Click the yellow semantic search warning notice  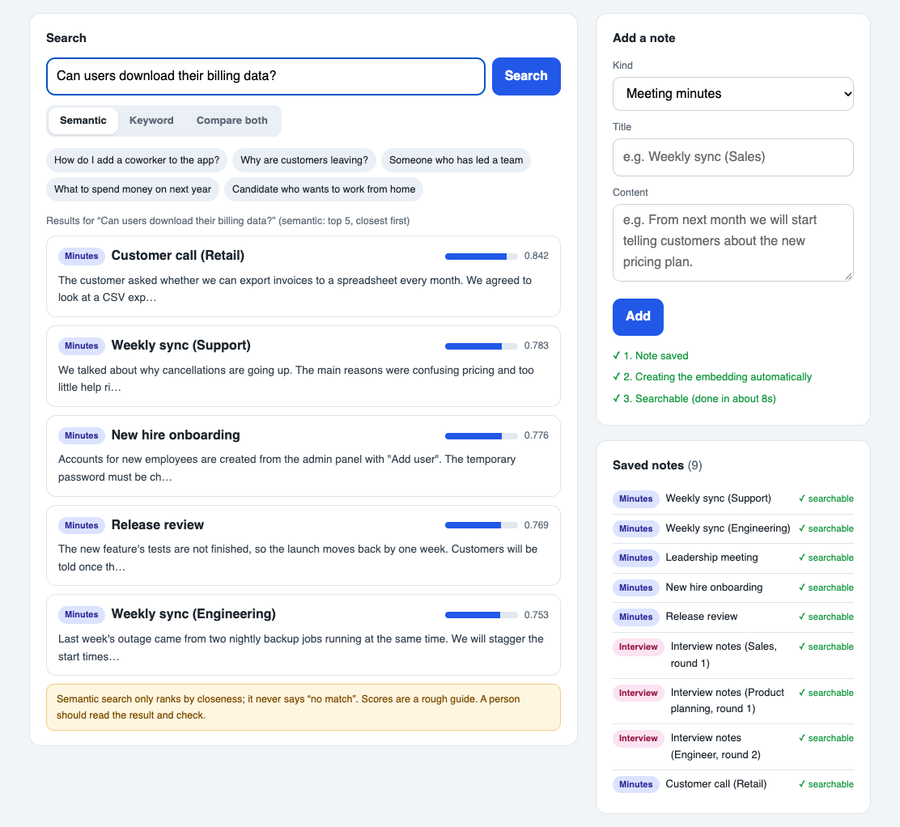pyautogui.click(x=303, y=707)
